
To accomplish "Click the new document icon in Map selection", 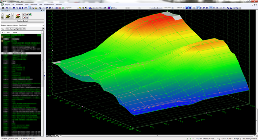I will [x=3, y=14].
